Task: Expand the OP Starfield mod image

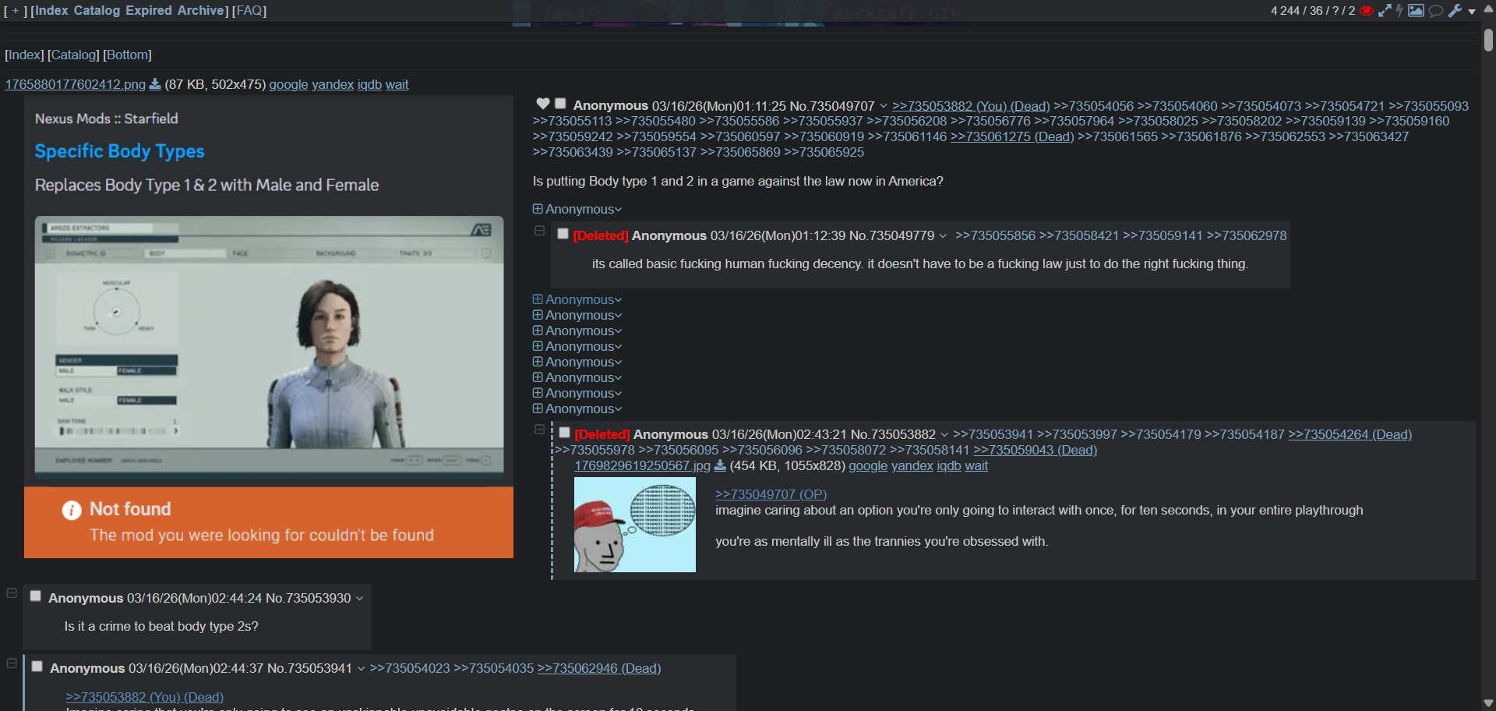Action: (x=269, y=327)
